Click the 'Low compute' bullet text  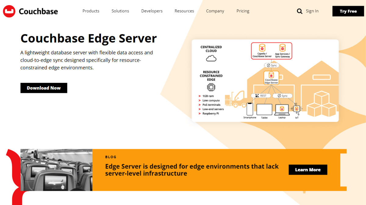[211, 101]
